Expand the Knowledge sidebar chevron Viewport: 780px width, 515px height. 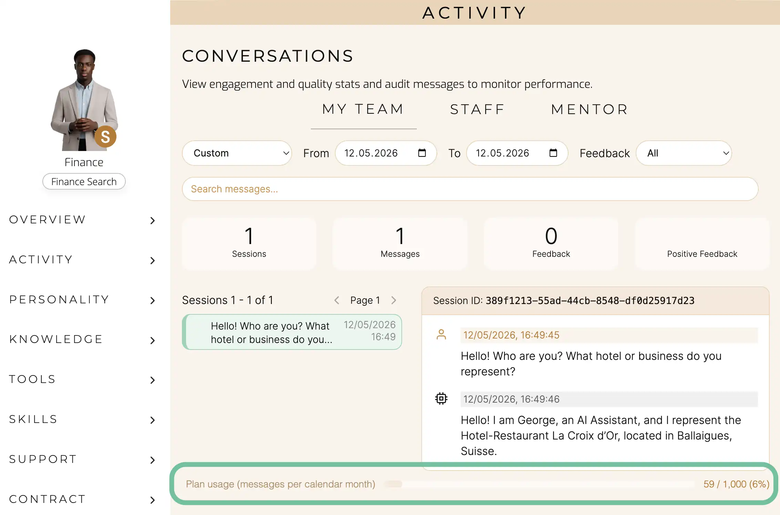(153, 341)
